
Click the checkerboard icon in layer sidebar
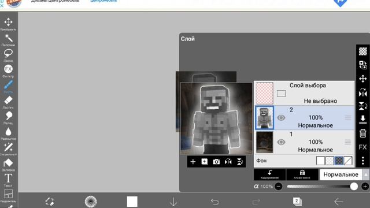pyautogui.click(x=362, y=51)
